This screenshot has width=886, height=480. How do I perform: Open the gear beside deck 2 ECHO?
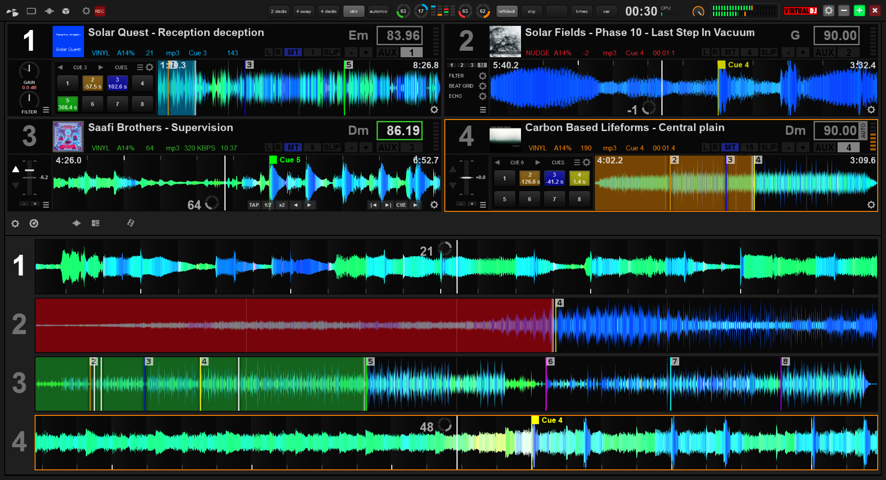pos(482,96)
